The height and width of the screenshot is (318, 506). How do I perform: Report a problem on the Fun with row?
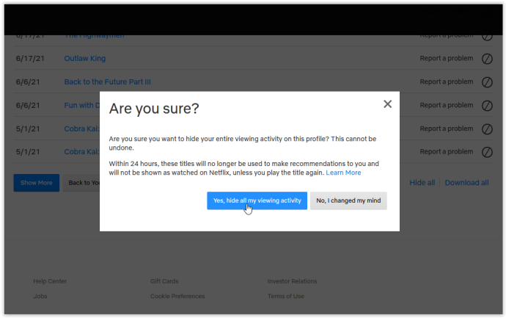pos(447,105)
